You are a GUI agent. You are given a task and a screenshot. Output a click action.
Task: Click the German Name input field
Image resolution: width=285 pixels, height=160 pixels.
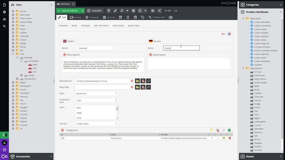[181, 48]
